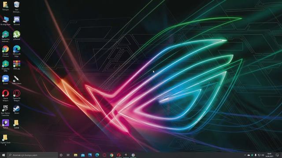Open the volume control in system tray
282x158 pixels.
[x=263, y=155]
